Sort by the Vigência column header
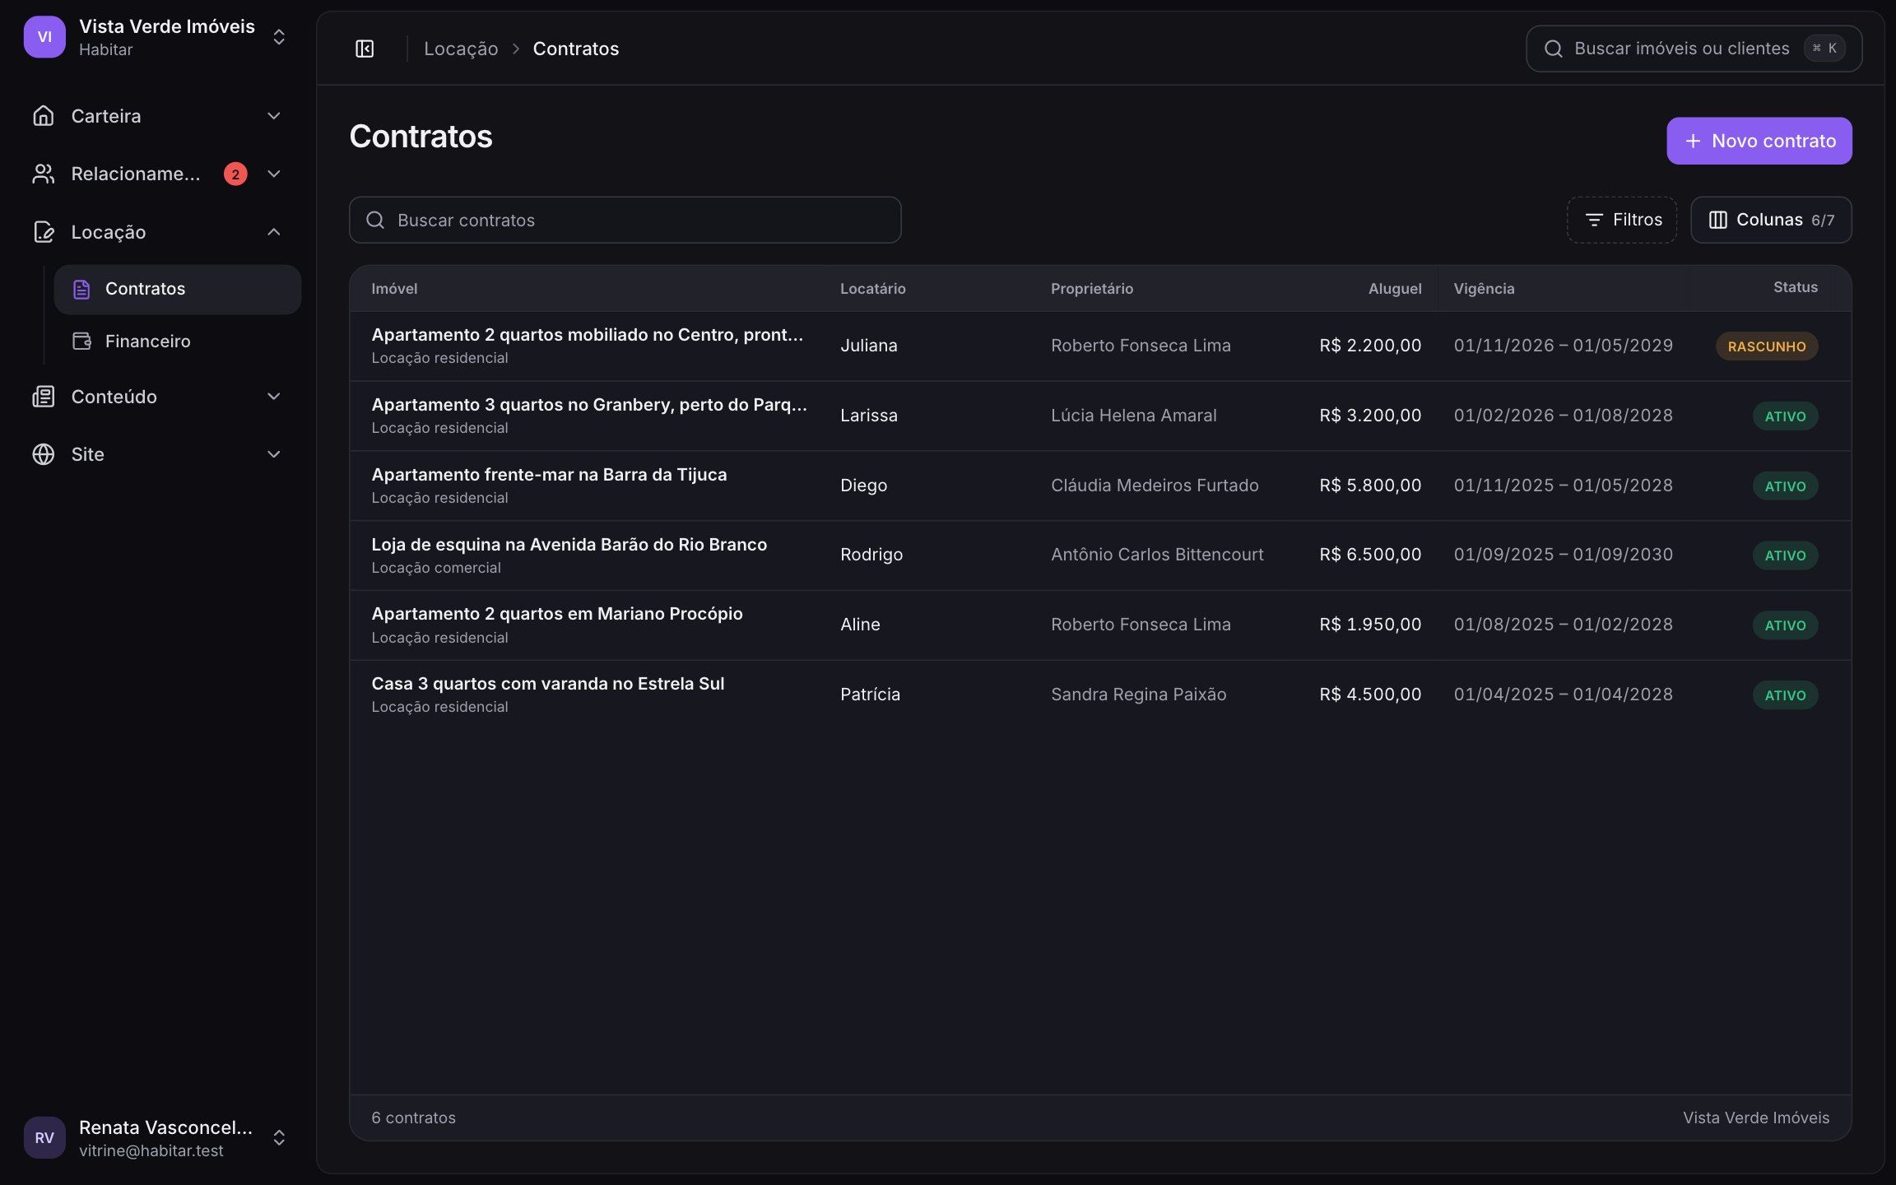This screenshot has height=1185, width=1896. 1484,289
